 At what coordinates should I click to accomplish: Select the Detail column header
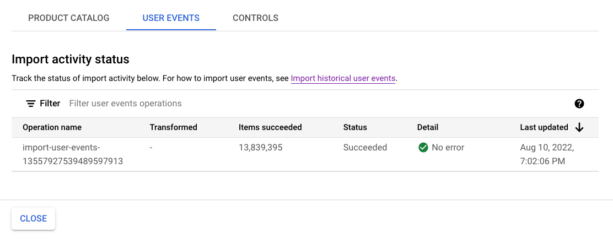click(x=428, y=127)
